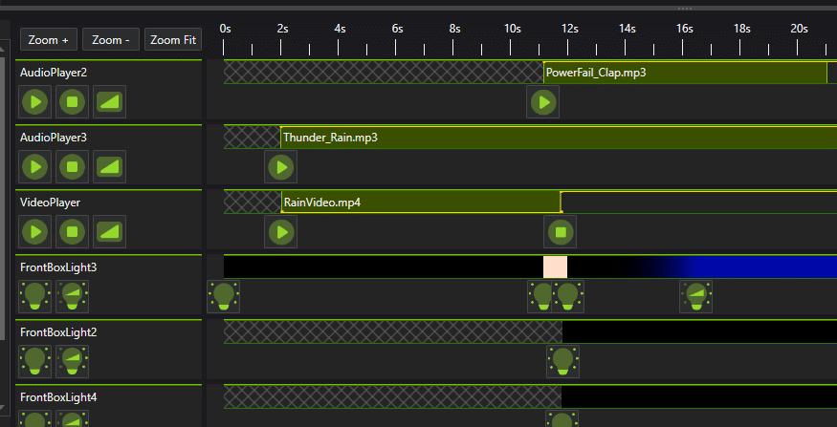This screenshot has height=427, width=837.
Task: Click the play event marker on AudioPlayer2 timeline
Action: coord(542,102)
